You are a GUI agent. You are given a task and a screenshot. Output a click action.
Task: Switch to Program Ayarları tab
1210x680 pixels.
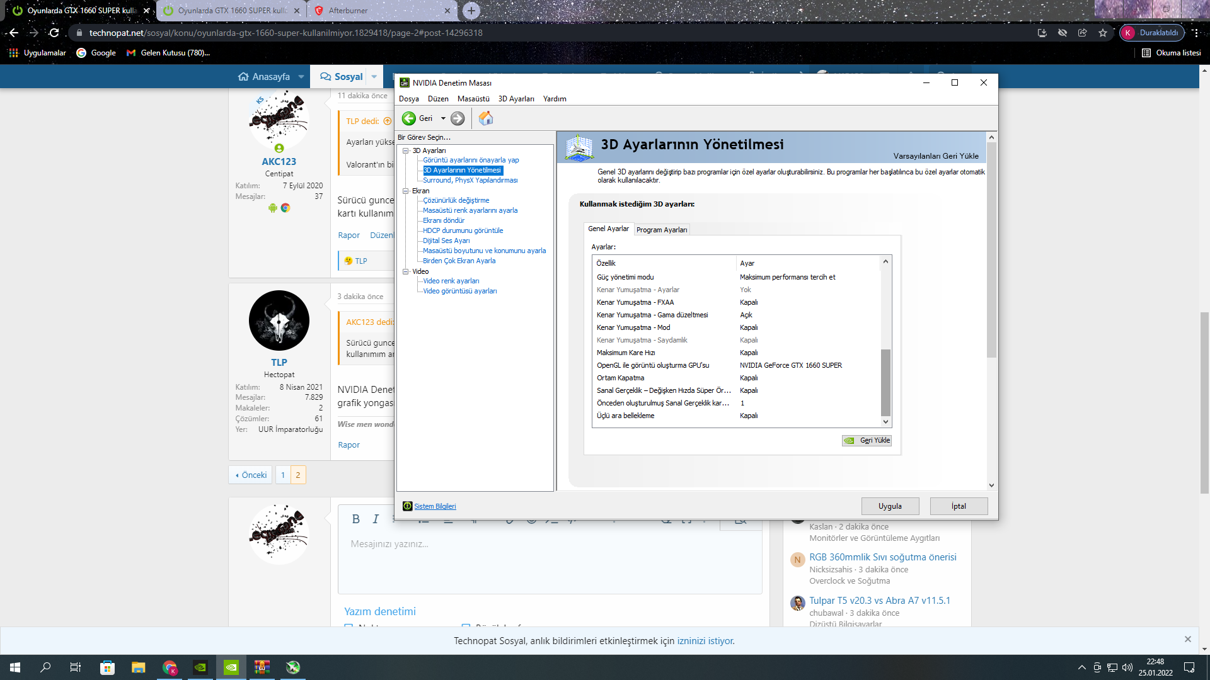pyautogui.click(x=661, y=230)
